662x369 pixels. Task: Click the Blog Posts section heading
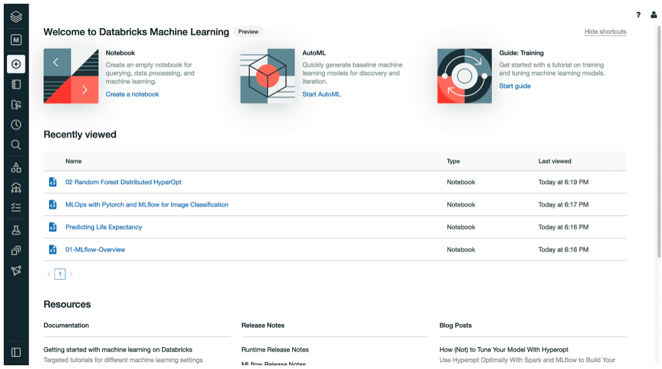[x=456, y=325]
